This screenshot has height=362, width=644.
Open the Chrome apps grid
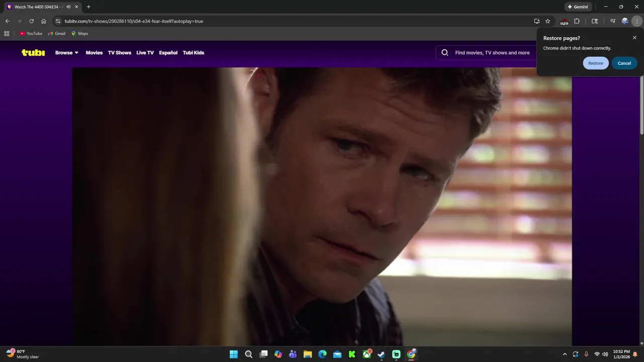7,34
